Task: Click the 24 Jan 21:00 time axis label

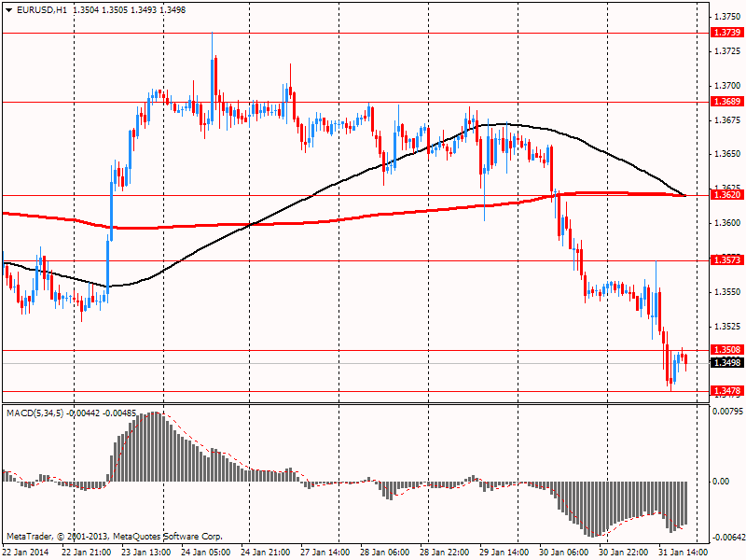Action: tap(266, 553)
